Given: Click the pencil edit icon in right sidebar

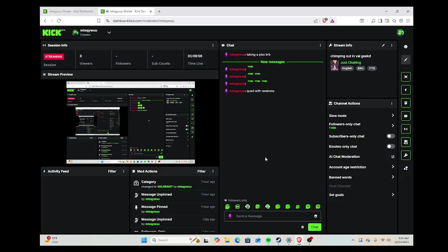Looking at the screenshot, I should 406,60.
